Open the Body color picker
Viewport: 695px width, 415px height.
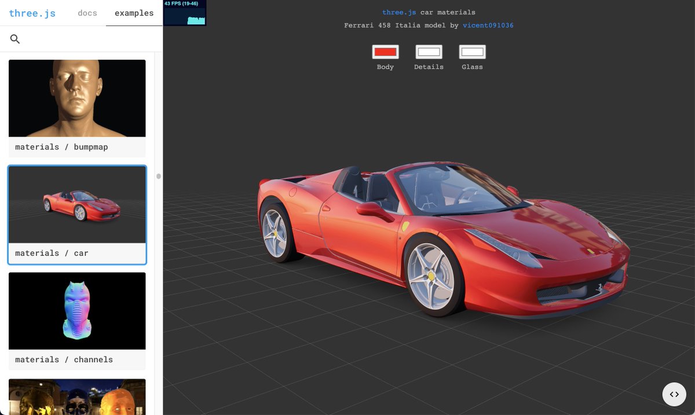385,52
